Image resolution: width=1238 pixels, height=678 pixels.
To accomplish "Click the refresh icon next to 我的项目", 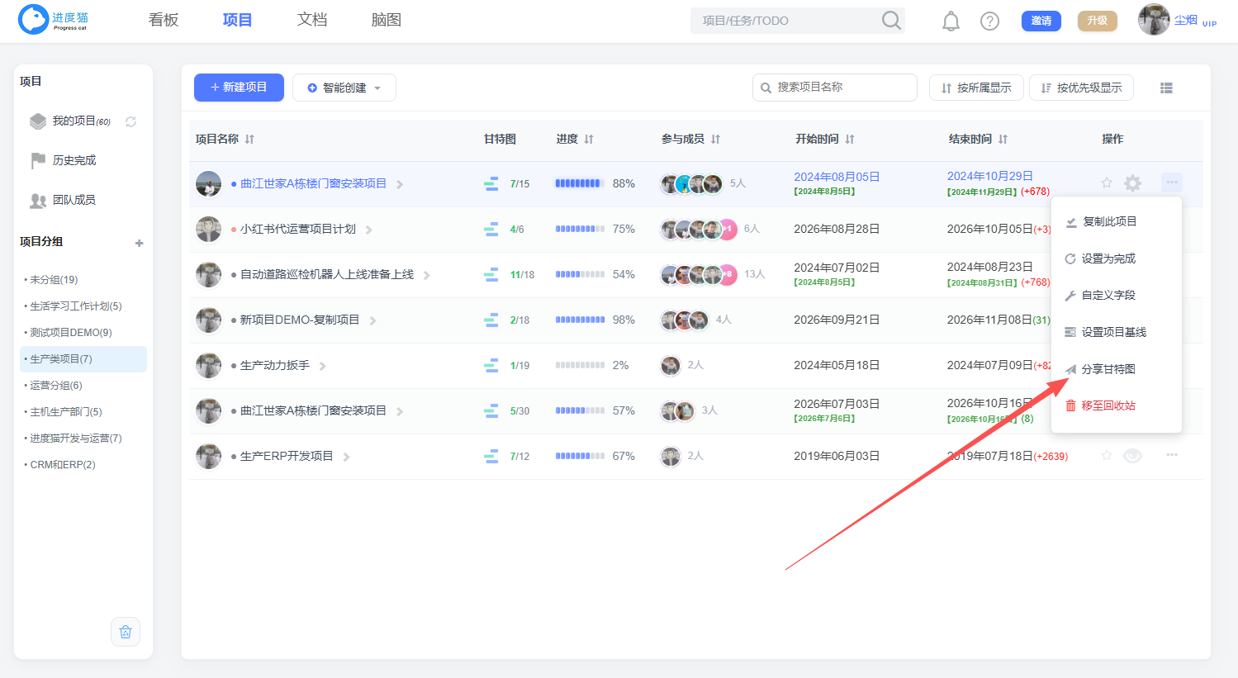I will [x=130, y=121].
